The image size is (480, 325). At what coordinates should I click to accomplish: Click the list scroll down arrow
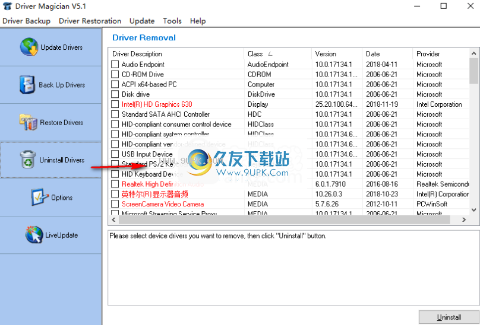pos(474,210)
